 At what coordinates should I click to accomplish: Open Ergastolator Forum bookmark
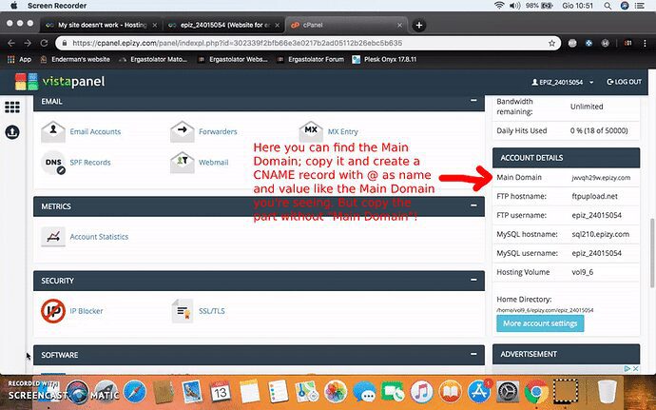pos(311,60)
